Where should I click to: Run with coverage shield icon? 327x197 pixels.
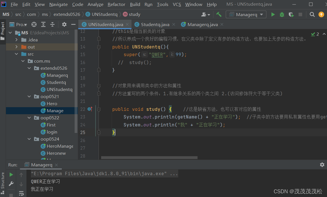coord(291,14)
